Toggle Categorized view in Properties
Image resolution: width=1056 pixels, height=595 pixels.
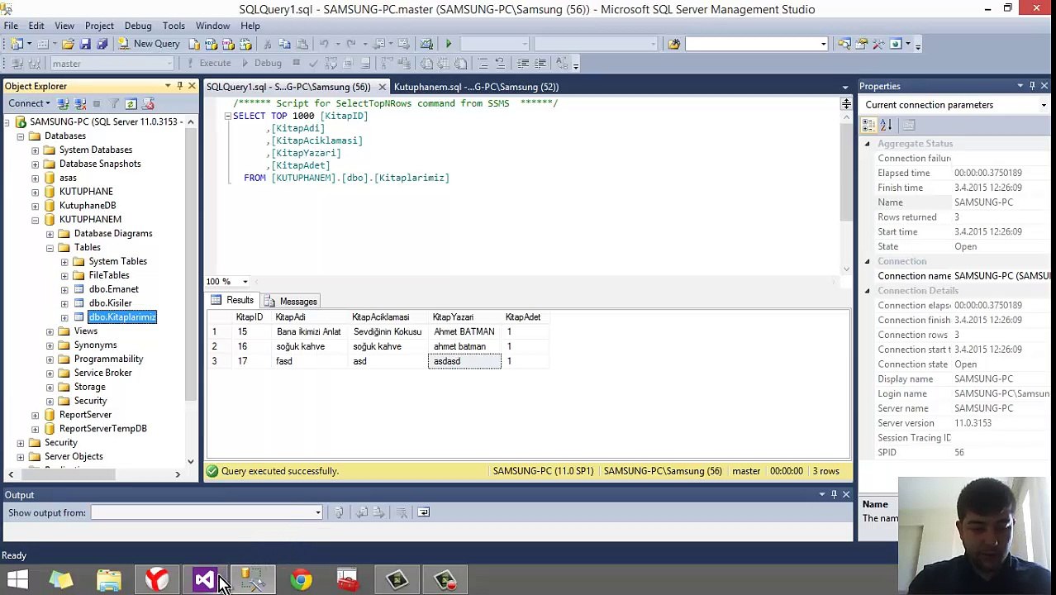coord(869,125)
